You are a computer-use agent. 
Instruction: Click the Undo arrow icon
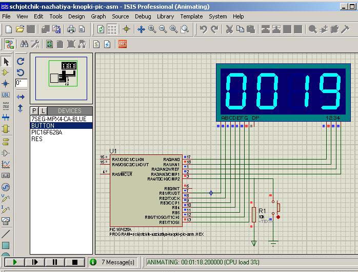coord(204,30)
